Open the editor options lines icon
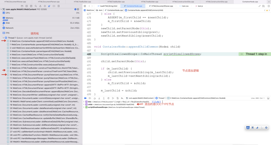Screen dimensions: 271x145 tap(263, 6)
